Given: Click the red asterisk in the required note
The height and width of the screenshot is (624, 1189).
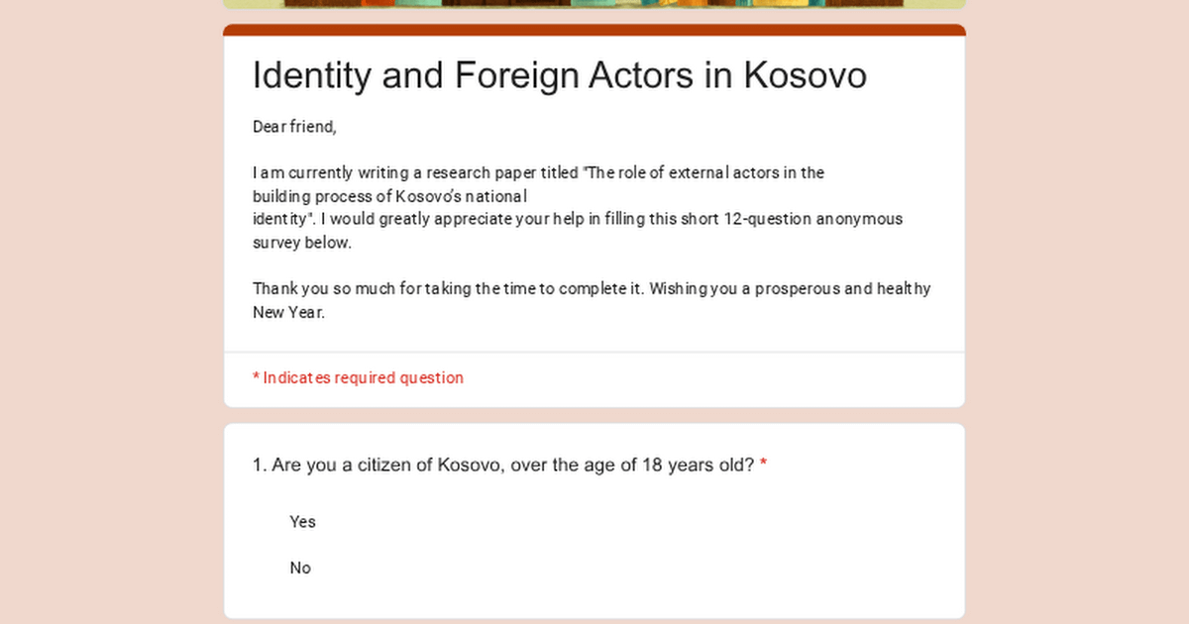Looking at the screenshot, I should click(x=256, y=377).
